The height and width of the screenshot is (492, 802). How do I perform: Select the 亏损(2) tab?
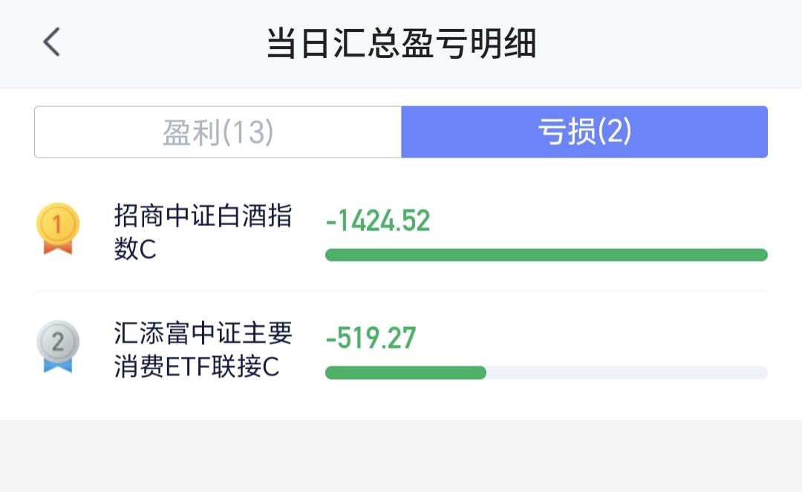pyautogui.click(x=584, y=132)
